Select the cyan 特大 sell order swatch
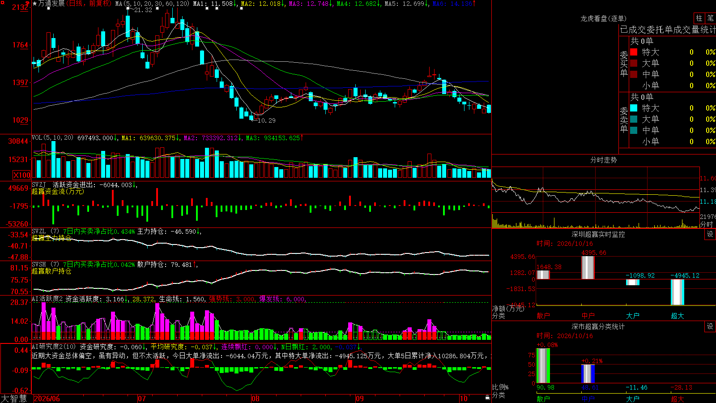The width and height of the screenshot is (716, 403). click(x=634, y=108)
